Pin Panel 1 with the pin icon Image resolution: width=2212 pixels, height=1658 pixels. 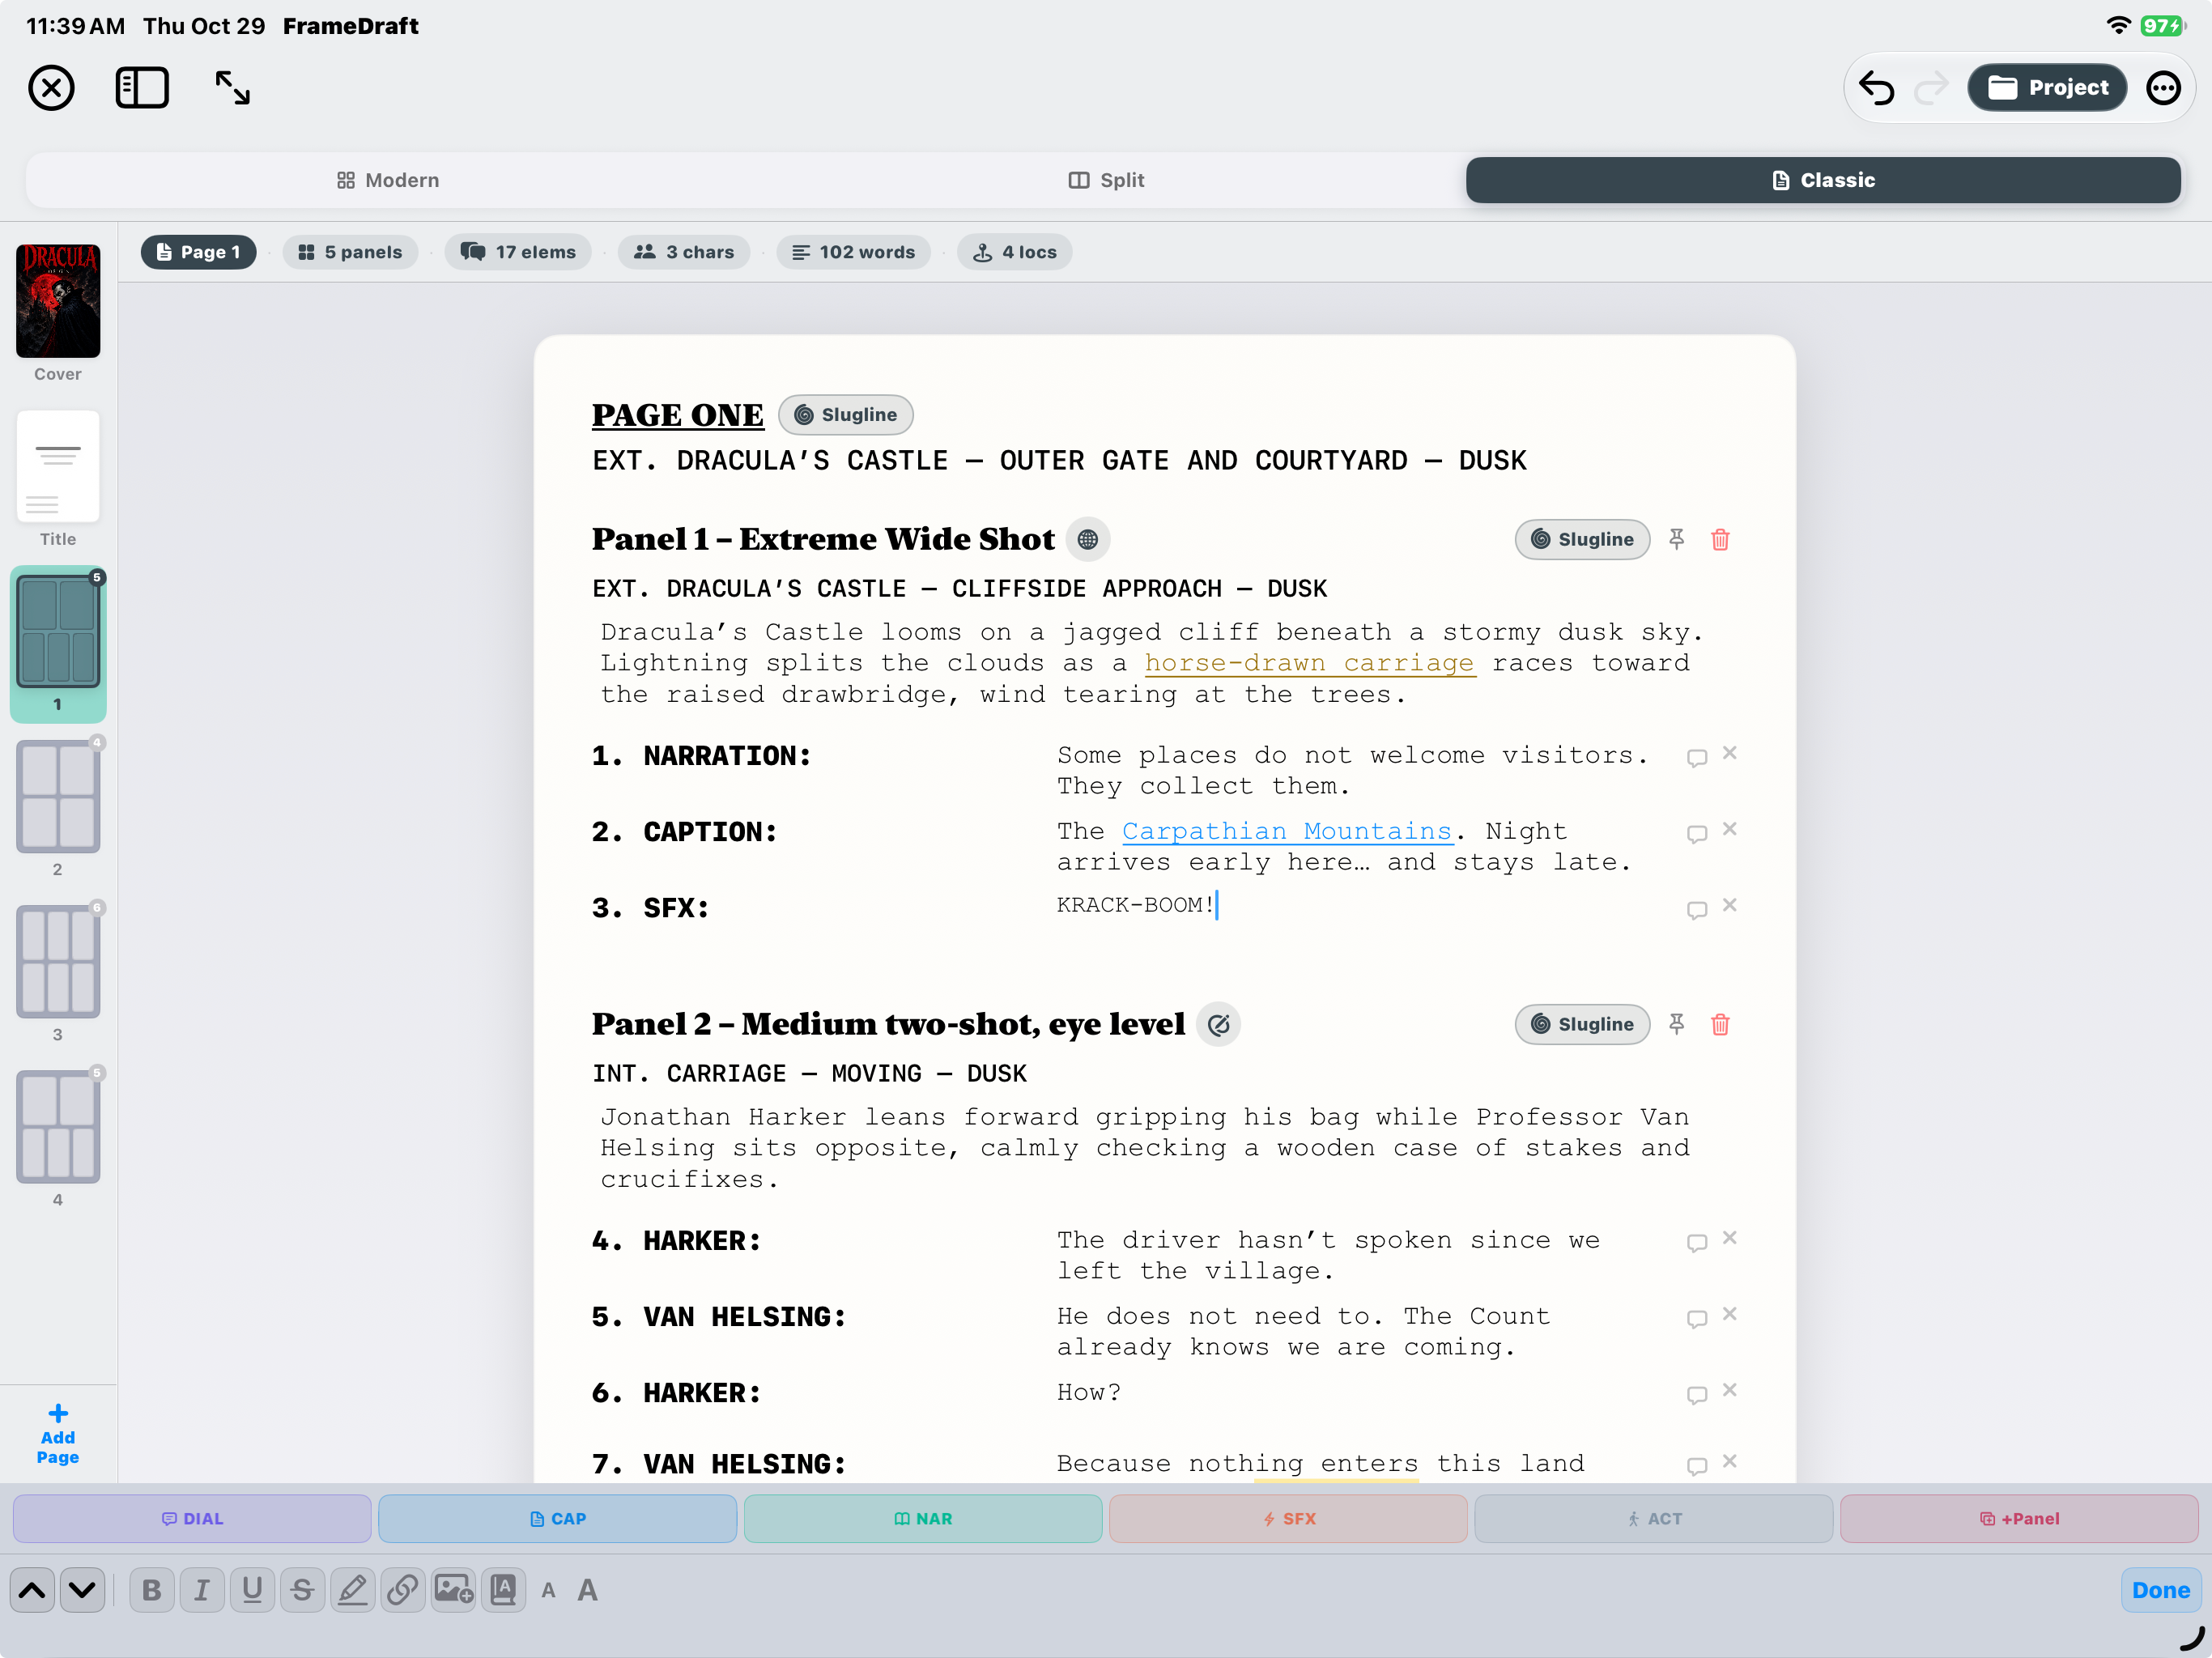(x=1677, y=540)
